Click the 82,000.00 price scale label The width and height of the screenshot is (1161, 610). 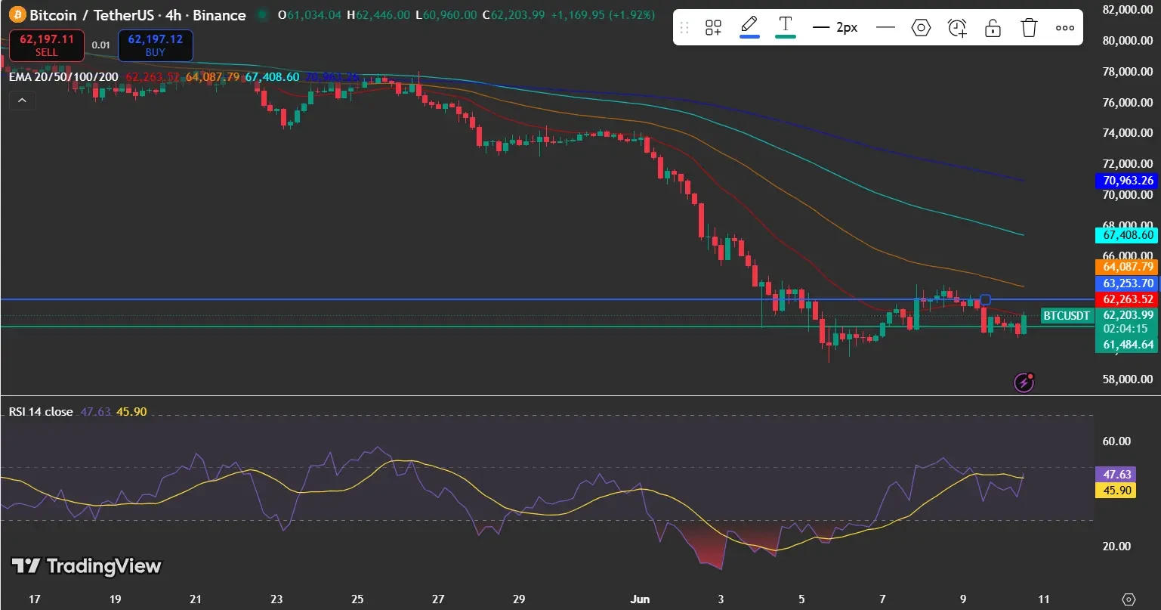tap(1128, 10)
